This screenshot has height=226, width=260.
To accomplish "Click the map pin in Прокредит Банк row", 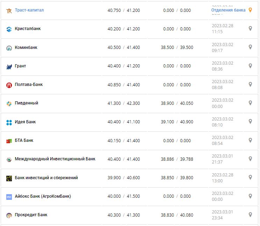I will point(250,214).
